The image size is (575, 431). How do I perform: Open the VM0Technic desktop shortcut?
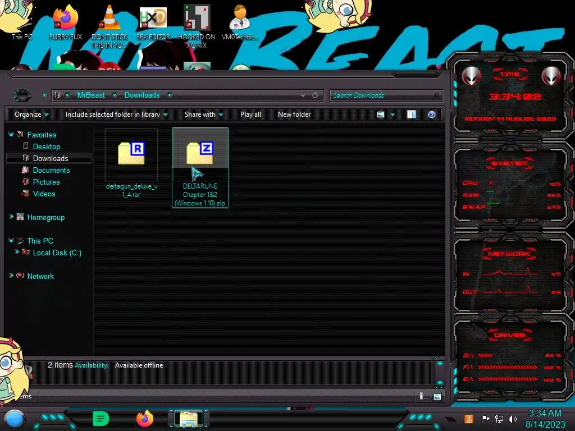pyautogui.click(x=240, y=22)
